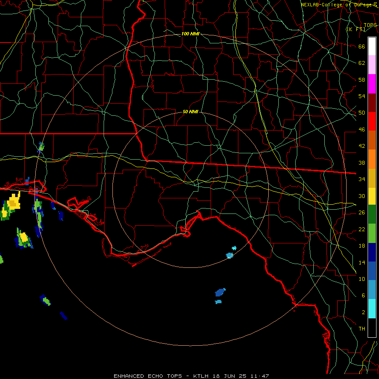The image size is (379, 379).
Task: Click the legend value "38"
Action: (362, 163)
